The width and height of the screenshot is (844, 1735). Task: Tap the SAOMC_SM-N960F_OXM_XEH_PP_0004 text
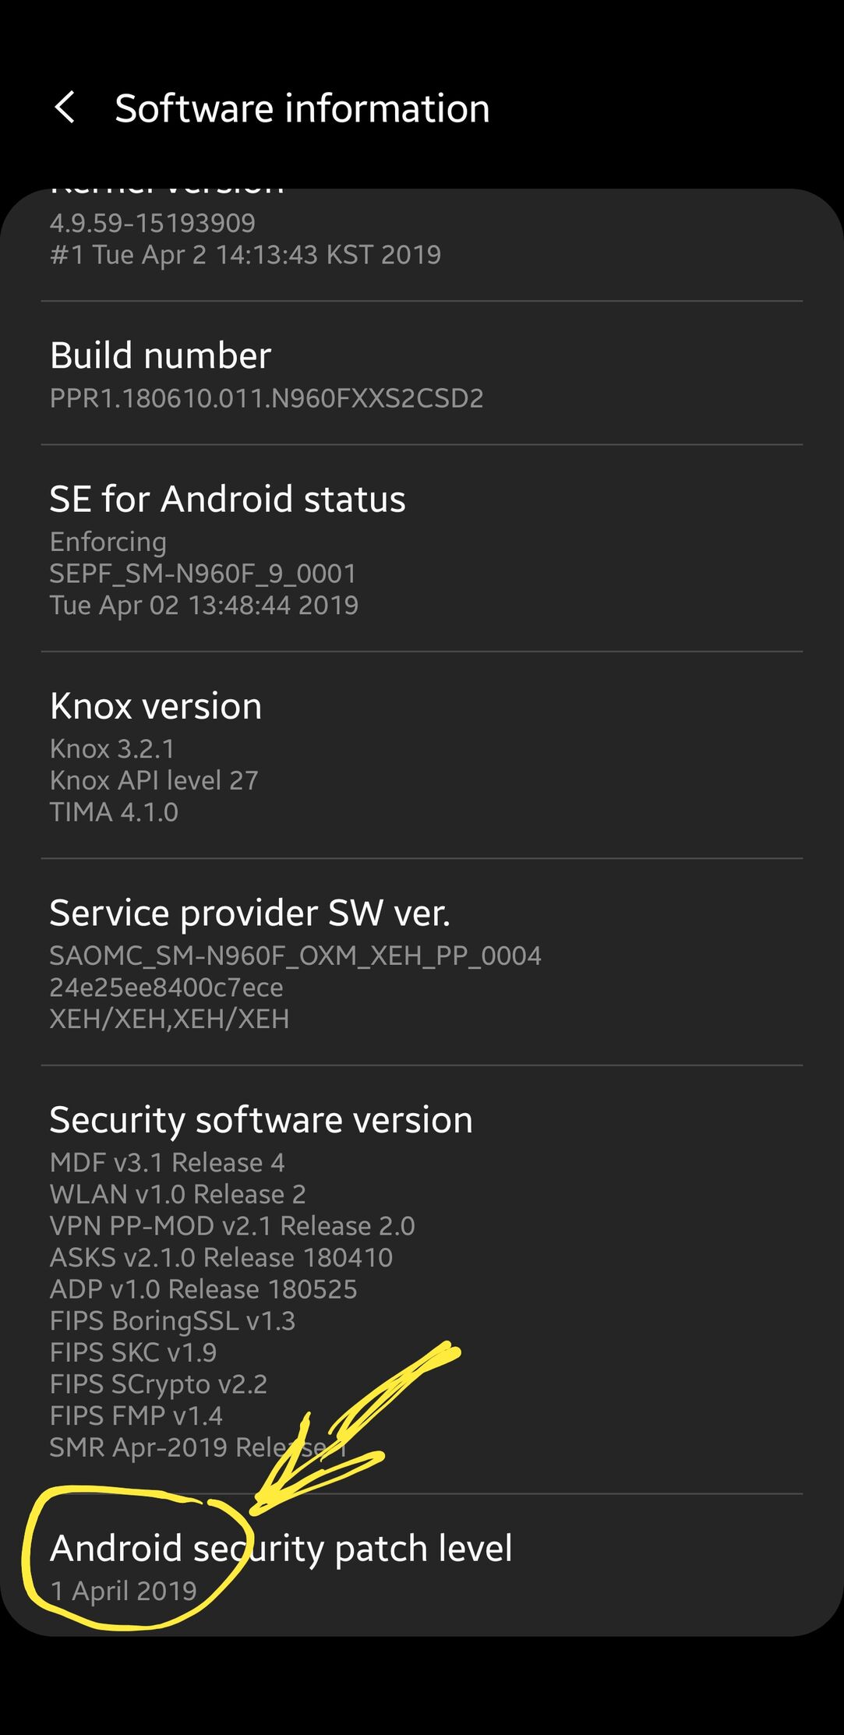click(x=295, y=956)
